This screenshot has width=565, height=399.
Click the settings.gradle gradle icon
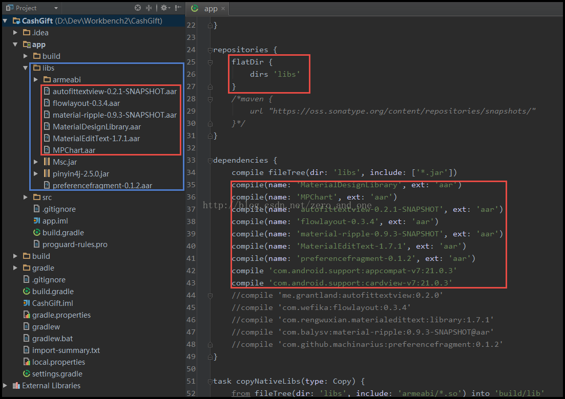[x=27, y=373]
